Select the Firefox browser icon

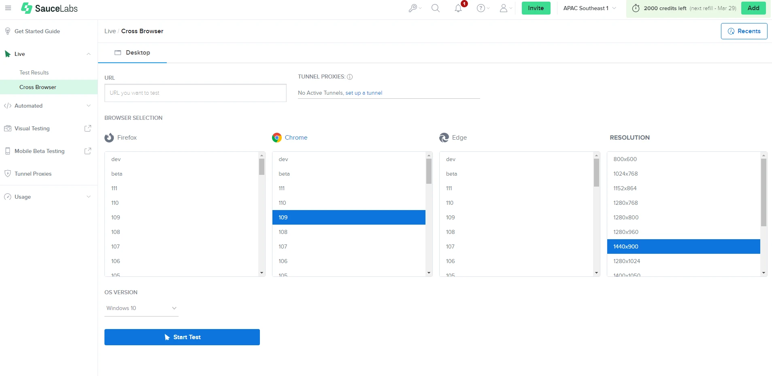tap(108, 138)
